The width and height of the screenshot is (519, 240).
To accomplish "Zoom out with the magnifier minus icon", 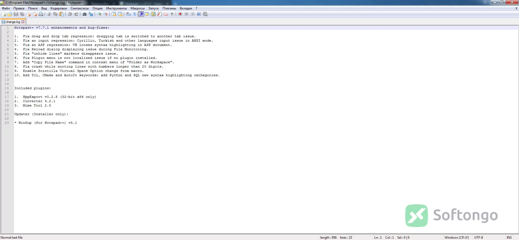I will tap(105, 14).
